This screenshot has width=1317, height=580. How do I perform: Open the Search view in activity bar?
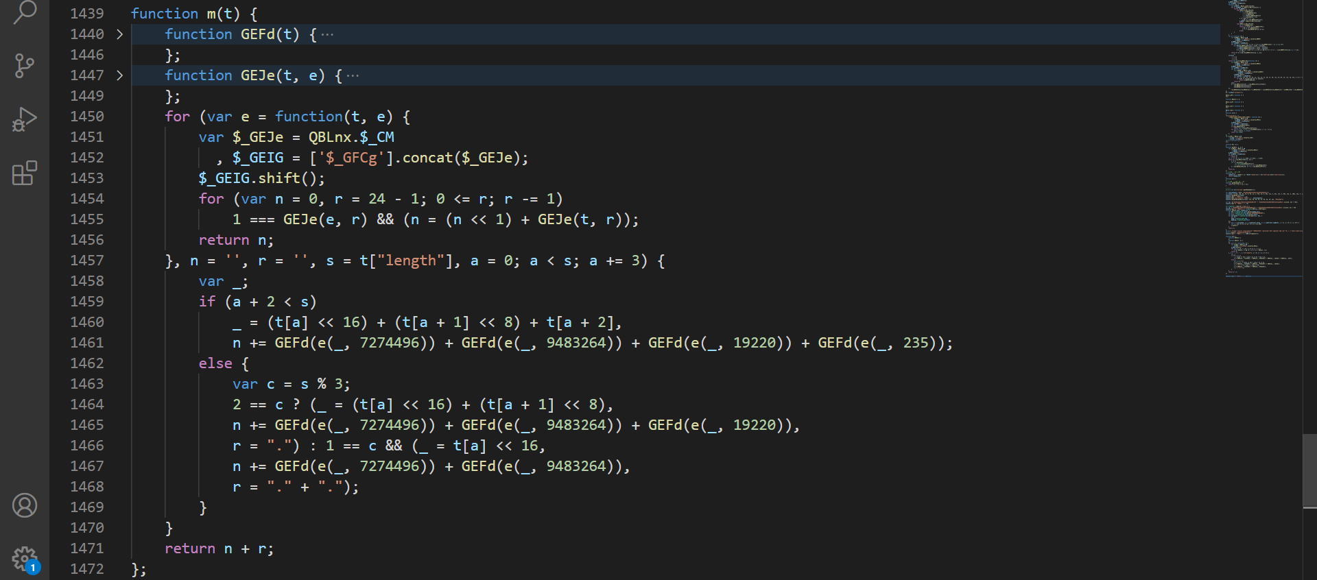click(25, 12)
